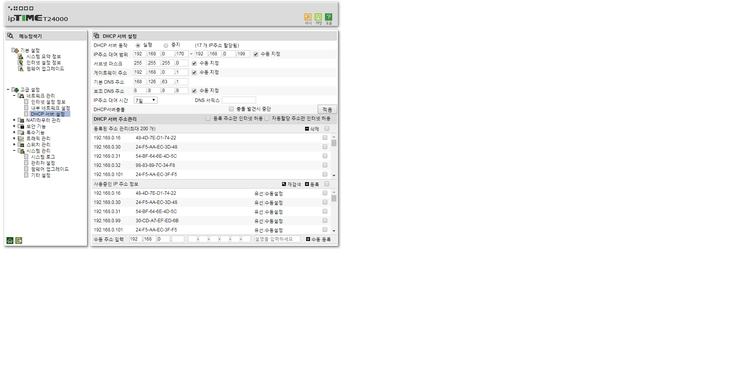Open 관리자 설정 menu item

[43, 163]
